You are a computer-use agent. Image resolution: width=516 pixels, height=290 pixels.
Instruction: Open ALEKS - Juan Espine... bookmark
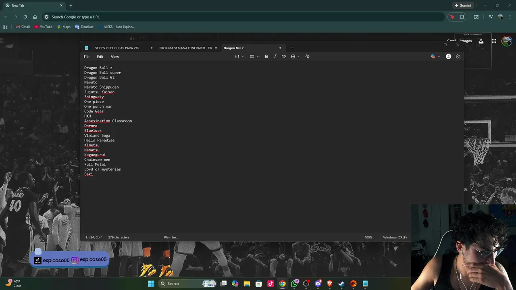click(x=116, y=27)
